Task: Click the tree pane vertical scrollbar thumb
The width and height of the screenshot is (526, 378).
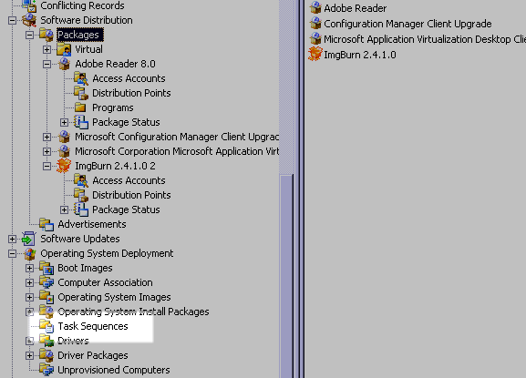Action: pyautogui.click(x=286, y=275)
